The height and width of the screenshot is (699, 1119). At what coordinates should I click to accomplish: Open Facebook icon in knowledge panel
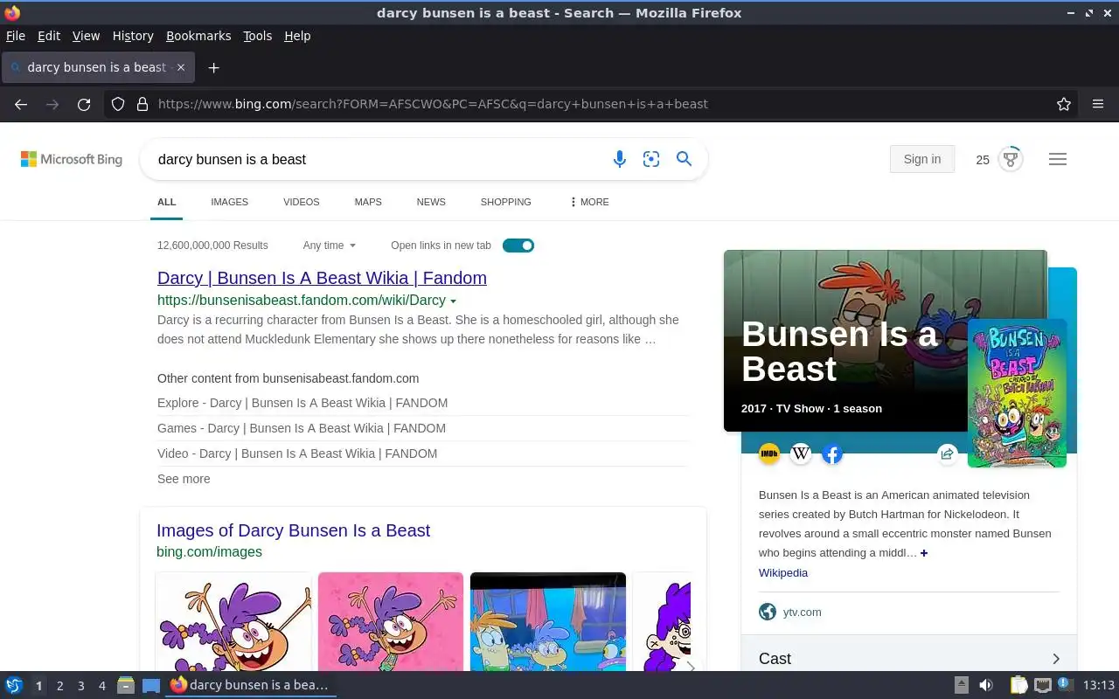point(832,453)
